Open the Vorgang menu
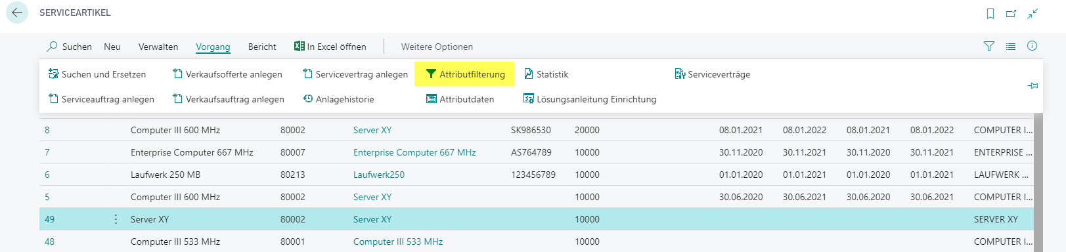The image size is (1066, 252). point(213,47)
